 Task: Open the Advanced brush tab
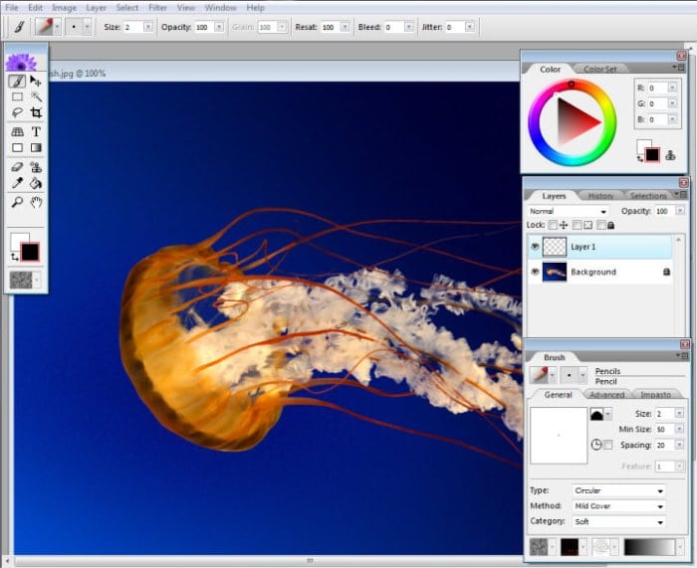pyautogui.click(x=606, y=395)
